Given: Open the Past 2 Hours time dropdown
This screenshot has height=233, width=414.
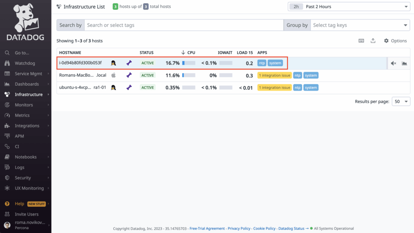Looking at the screenshot, I should coord(349,7).
